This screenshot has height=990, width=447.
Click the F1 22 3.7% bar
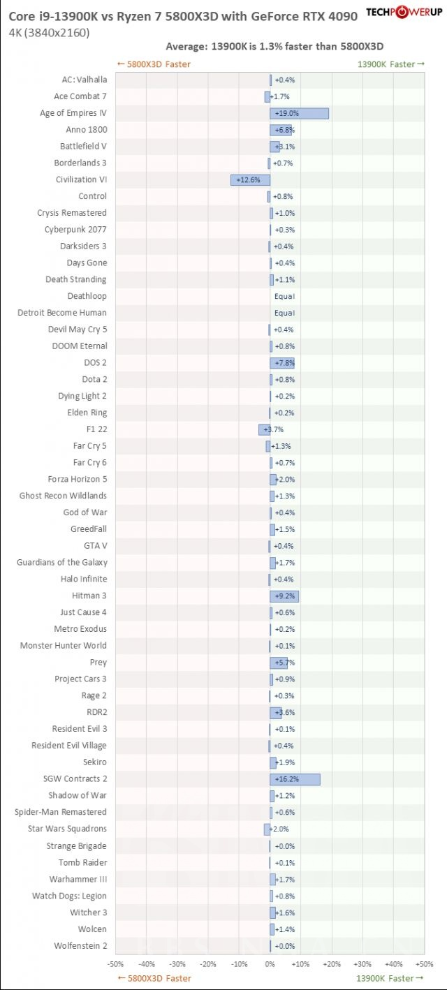click(264, 429)
